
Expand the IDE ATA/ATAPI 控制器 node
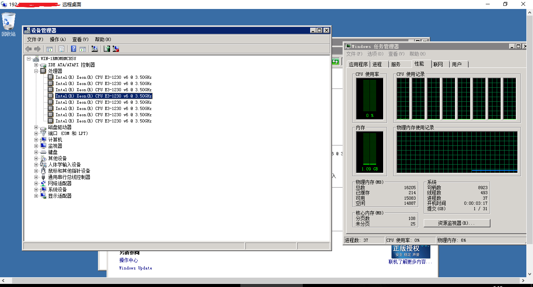[36, 65]
